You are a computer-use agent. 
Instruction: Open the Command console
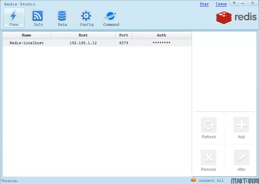pos(111,18)
